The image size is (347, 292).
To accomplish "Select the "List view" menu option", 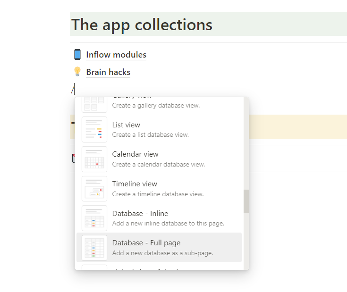I will tap(126, 125).
